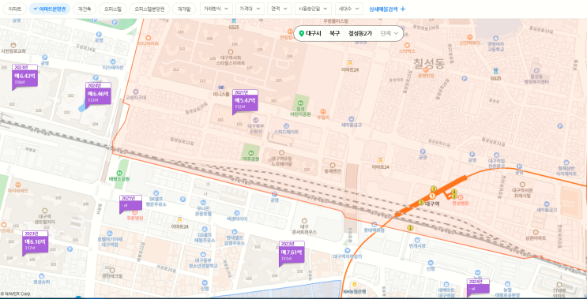The image size is (587, 299).
Task: Click the 호텔이가어때 대구역점 icon
Action: [x=110, y=234]
